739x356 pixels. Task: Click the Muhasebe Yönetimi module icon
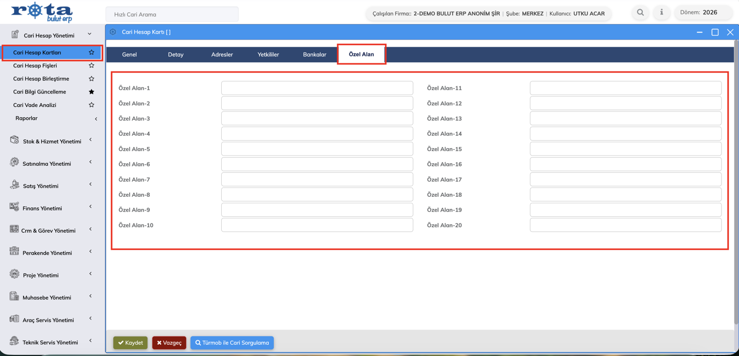[x=14, y=296]
